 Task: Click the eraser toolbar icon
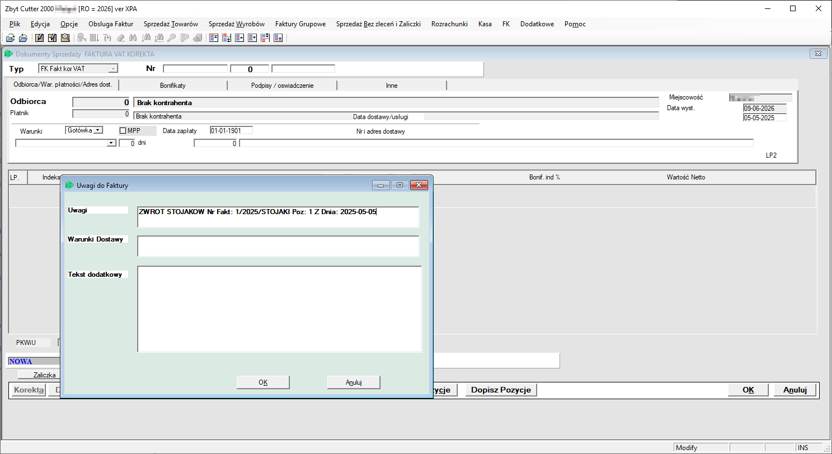(120, 38)
